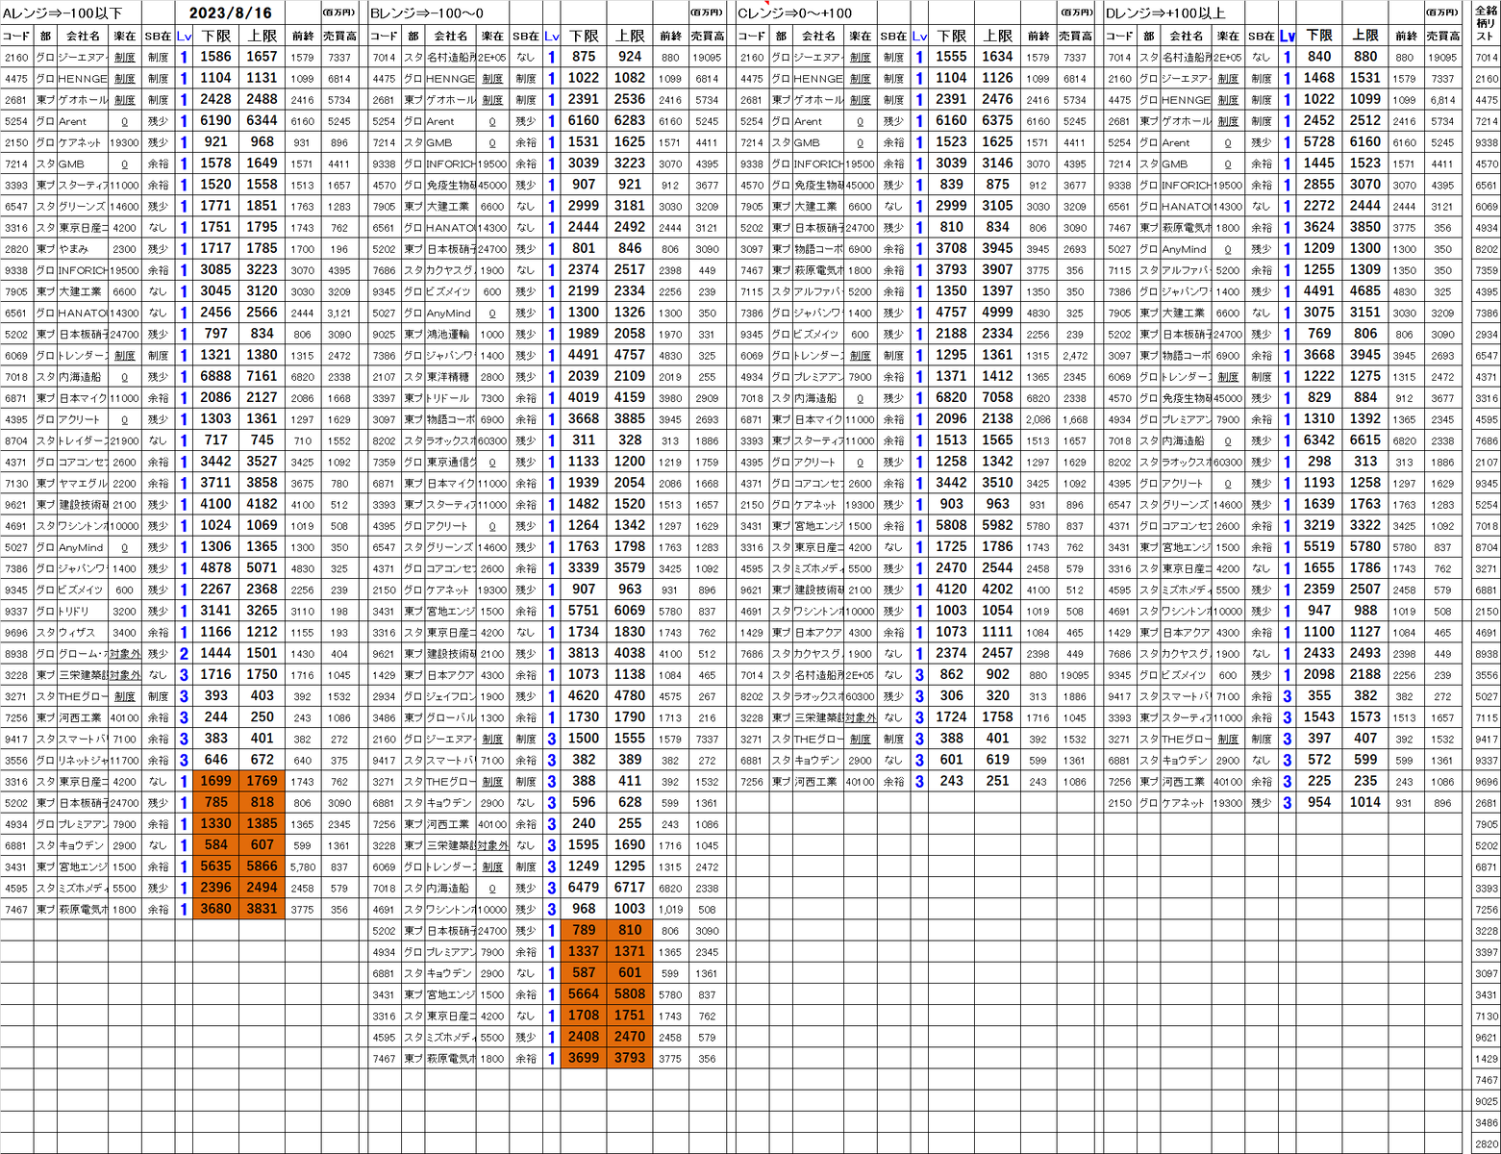Screen dimensions: 1501x1154
Task: Click the Cレンジ⇒0〜+100 title cell
Action: tap(795, 13)
